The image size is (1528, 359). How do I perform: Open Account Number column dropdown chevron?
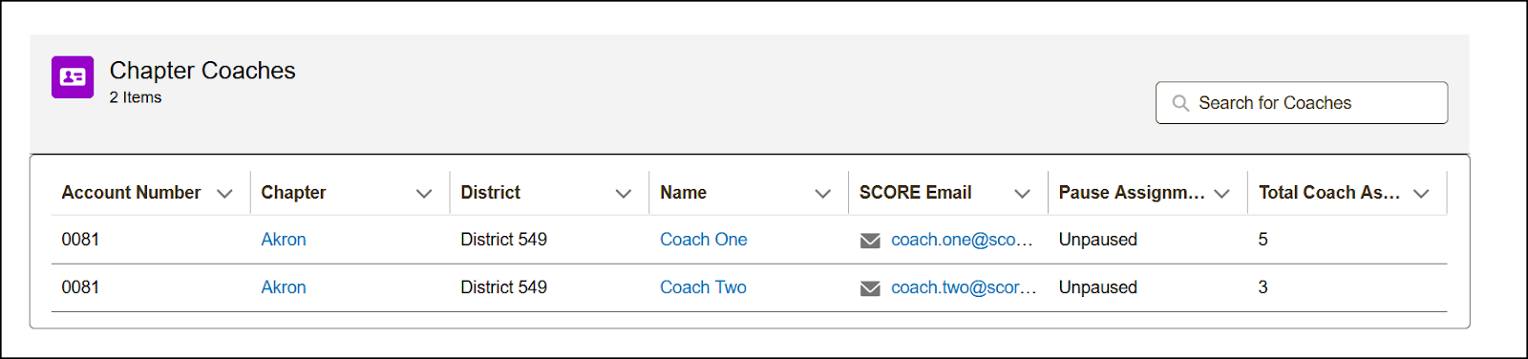pyautogui.click(x=224, y=194)
